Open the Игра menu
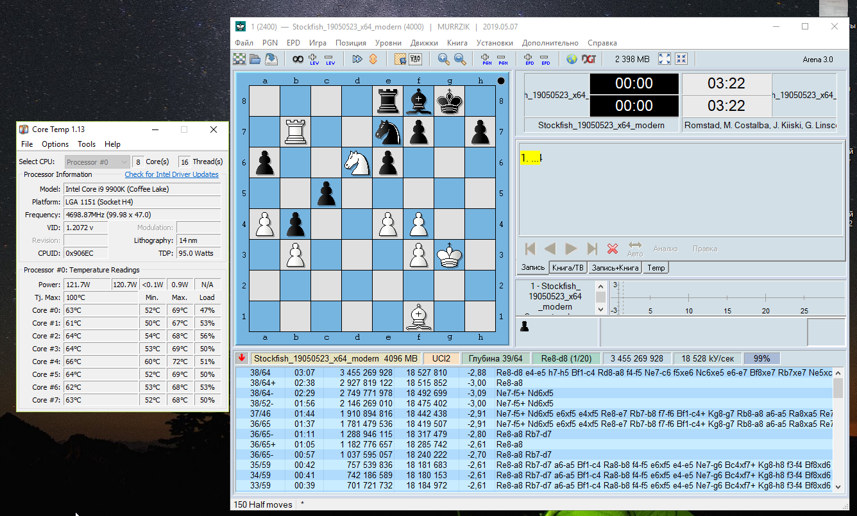Image resolution: width=857 pixels, height=516 pixels. coord(318,43)
